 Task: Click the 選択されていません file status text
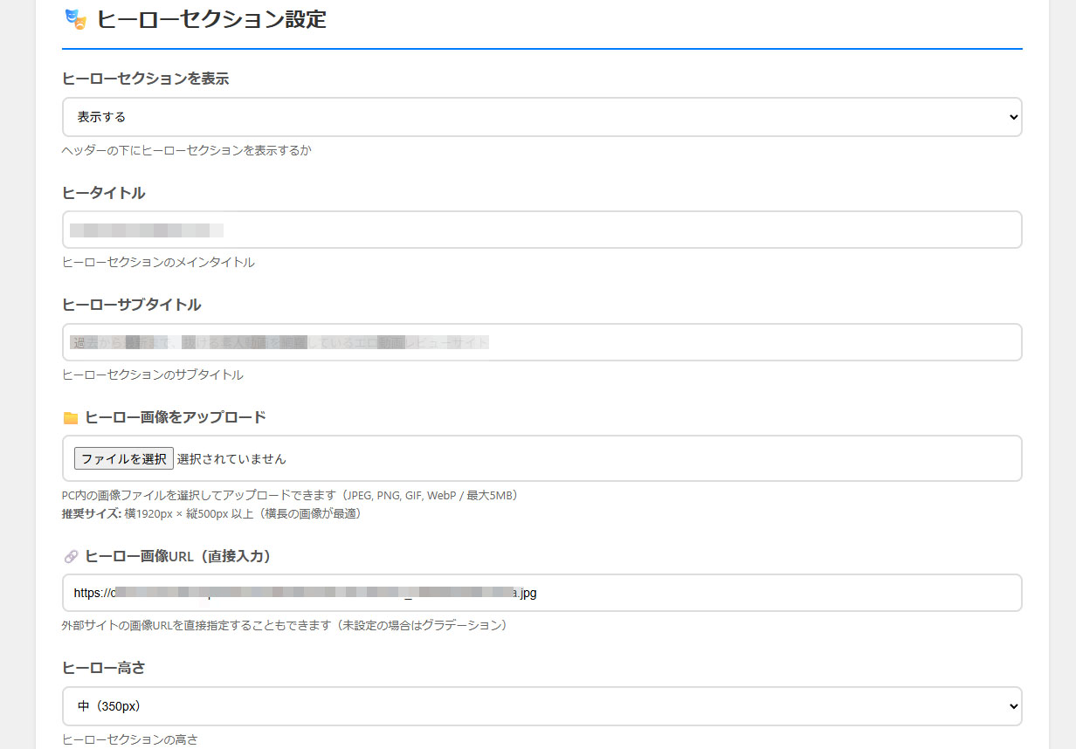[231, 458]
